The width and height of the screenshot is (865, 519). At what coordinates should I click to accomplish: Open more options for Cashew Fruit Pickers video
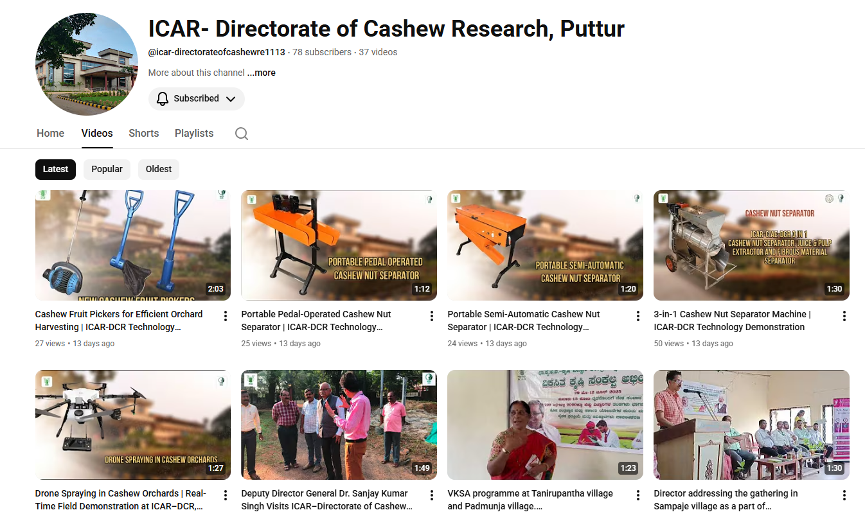(x=226, y=316)
